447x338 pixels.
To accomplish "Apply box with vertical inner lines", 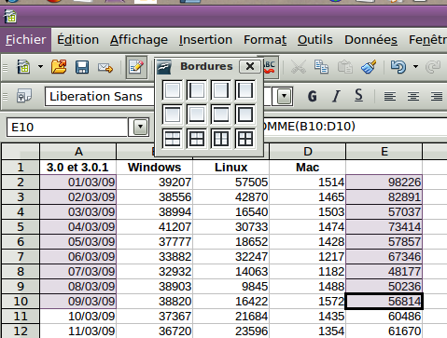I will (220, 139).
